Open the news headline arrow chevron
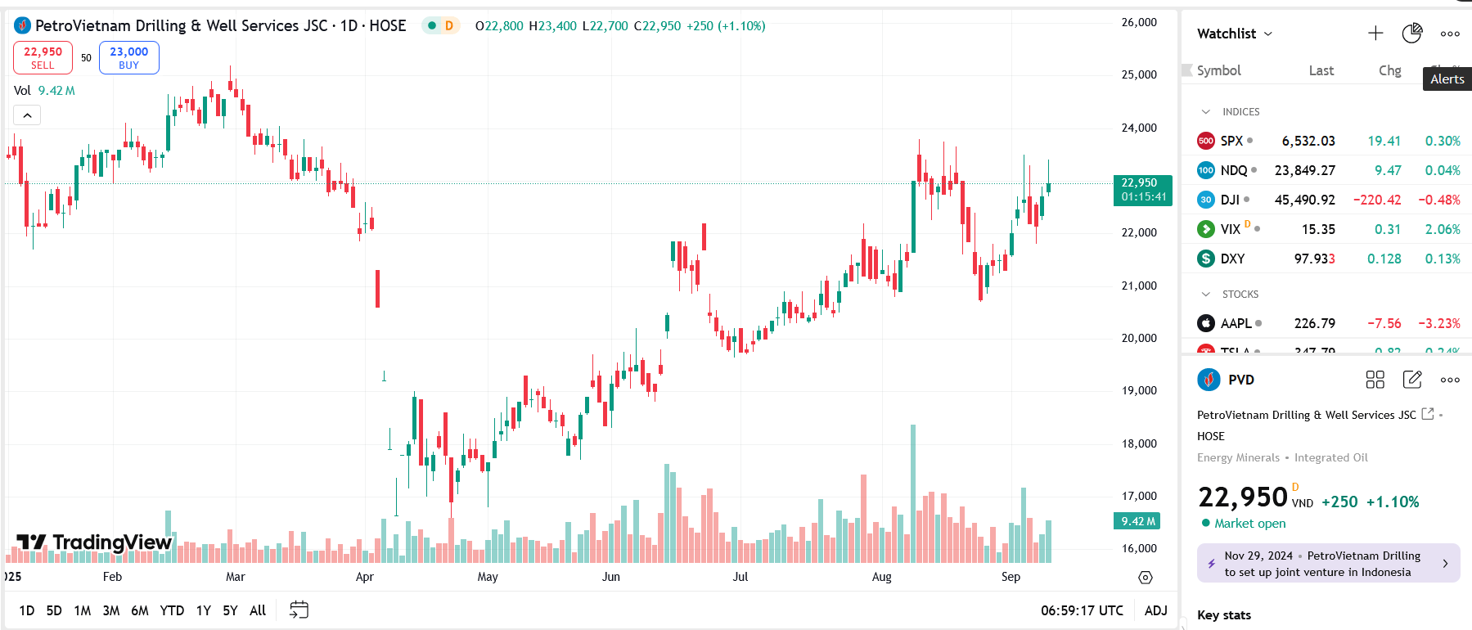Image resolution: width=1472 pixels, height=630 pixels. [1445, 564]
